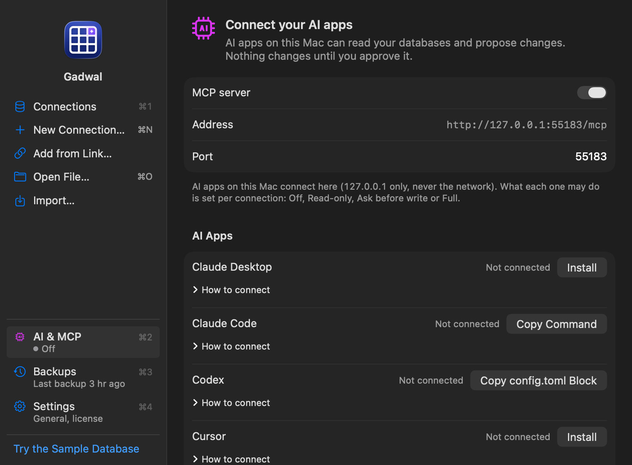Image resolution: width=632 pixels, height=465 pixels.
Task: Click the folder icon beside Open File
Action: point(20,177)
